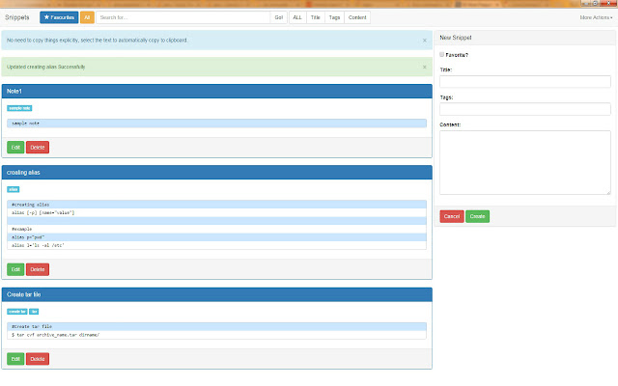Select the ALL search filter

[x=297, y=17]
